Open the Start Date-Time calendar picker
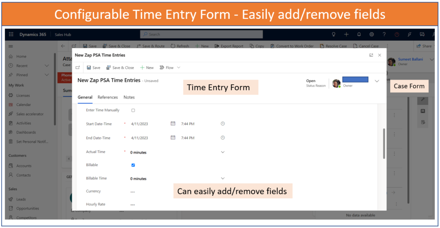Viewport: 440px width, 228px height. pyautogui.click(x=173, y=123)
